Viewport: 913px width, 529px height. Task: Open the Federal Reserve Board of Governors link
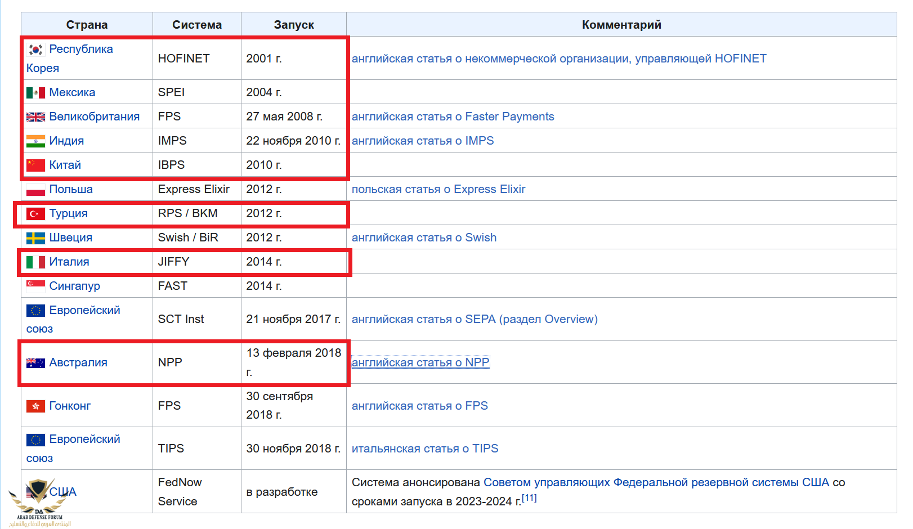click(656, 482)
